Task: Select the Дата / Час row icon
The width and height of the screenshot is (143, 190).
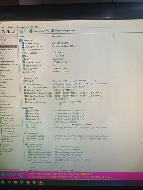Action: pos(24,72)
